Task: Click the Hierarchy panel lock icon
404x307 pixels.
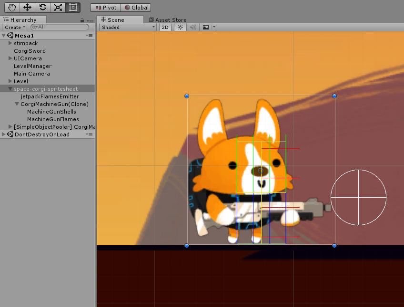Action: 82,20
